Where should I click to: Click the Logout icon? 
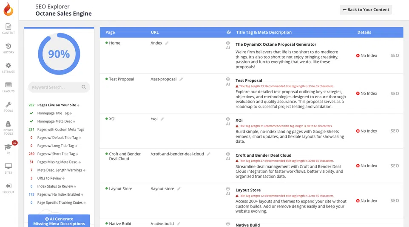pos(9,188)
